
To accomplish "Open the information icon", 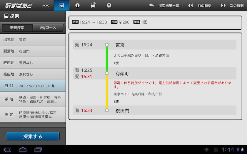I will point(77,5).
